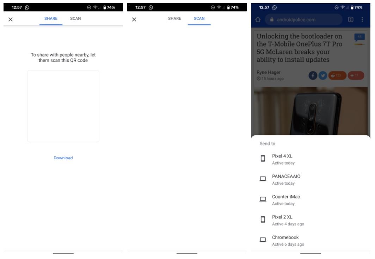Tap the Chrome home icon

click(x=258, y=20)
